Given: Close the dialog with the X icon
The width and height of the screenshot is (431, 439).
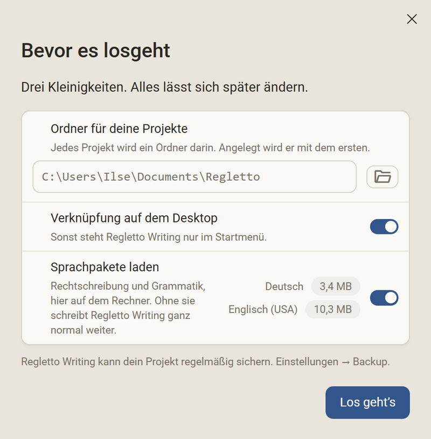Looking at the screenshot, I should pyautogui.click(x=412, y=19).
